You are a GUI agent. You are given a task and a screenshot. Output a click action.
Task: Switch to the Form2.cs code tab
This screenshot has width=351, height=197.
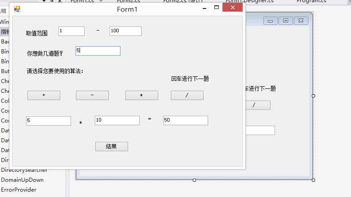129,1
